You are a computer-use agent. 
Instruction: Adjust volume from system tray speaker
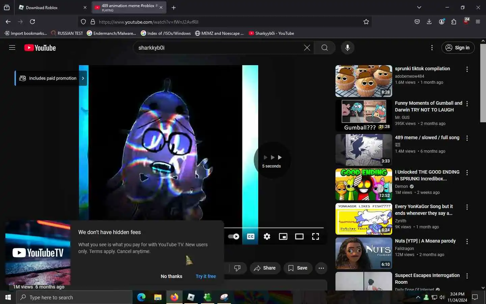442,297
